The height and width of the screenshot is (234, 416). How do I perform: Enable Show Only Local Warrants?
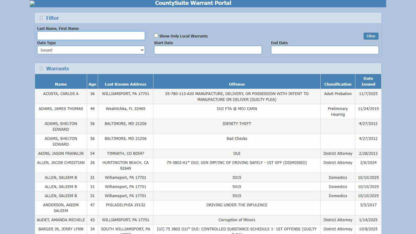(156, 35)
